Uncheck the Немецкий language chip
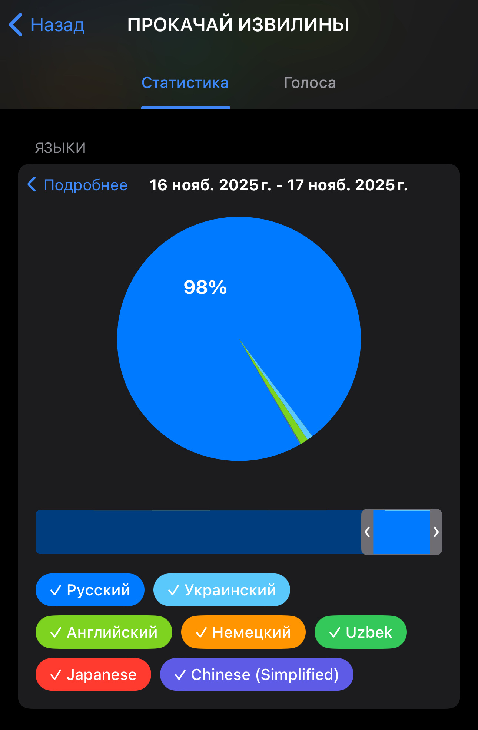The width and height of the screenshot is (478, 730). [x=243, y=632]
